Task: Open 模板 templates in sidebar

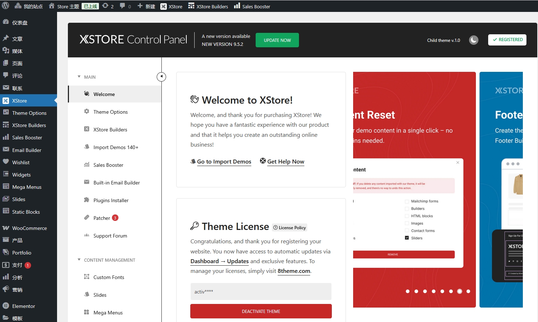Action: pyautogui.click(x=29, y=318)
